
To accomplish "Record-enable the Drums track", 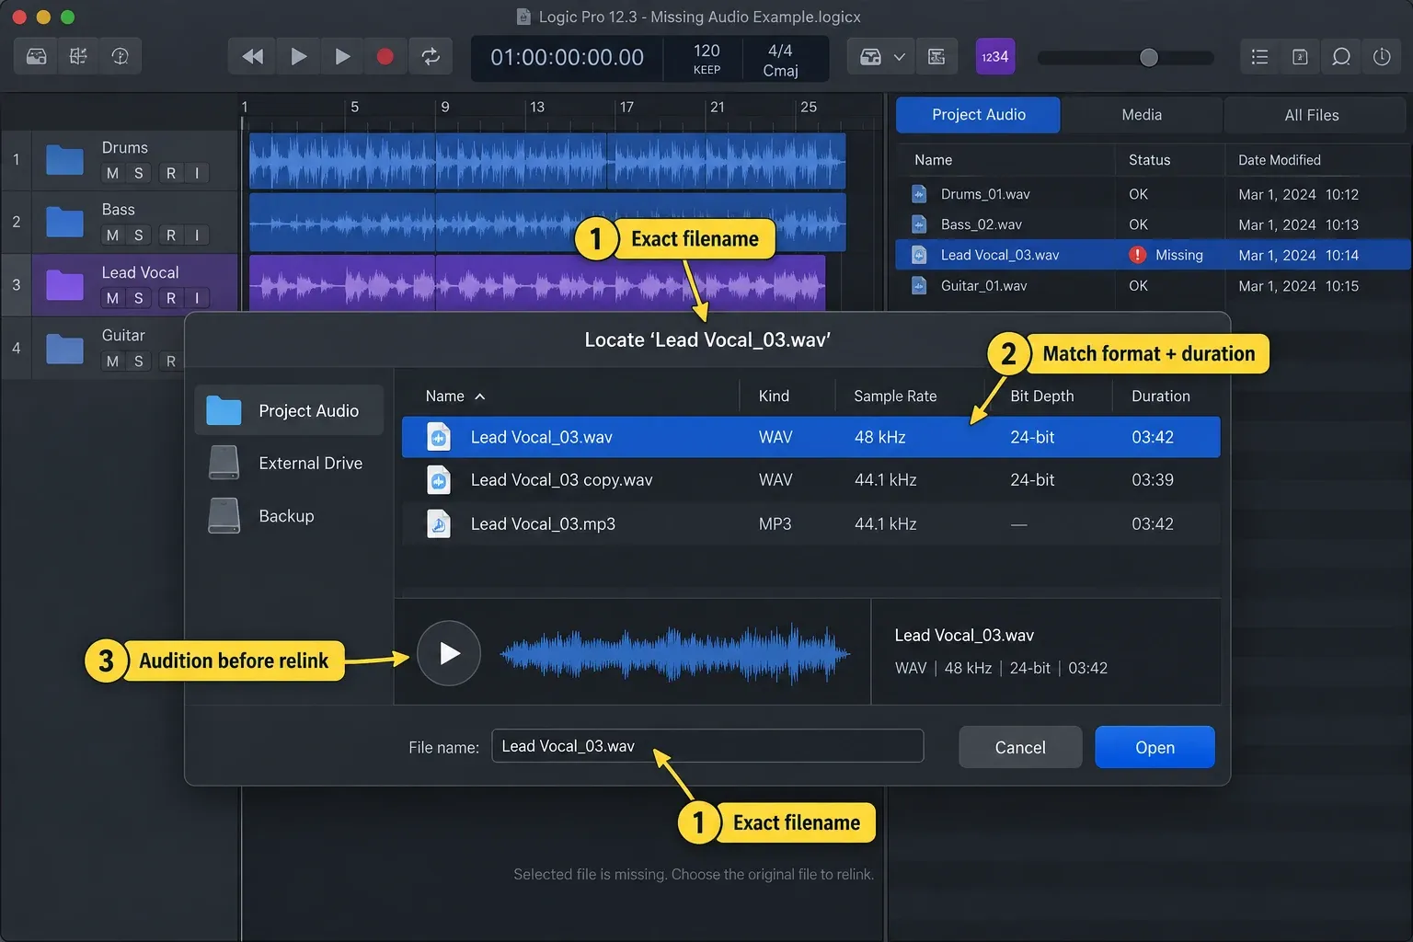I will (170, 173).
